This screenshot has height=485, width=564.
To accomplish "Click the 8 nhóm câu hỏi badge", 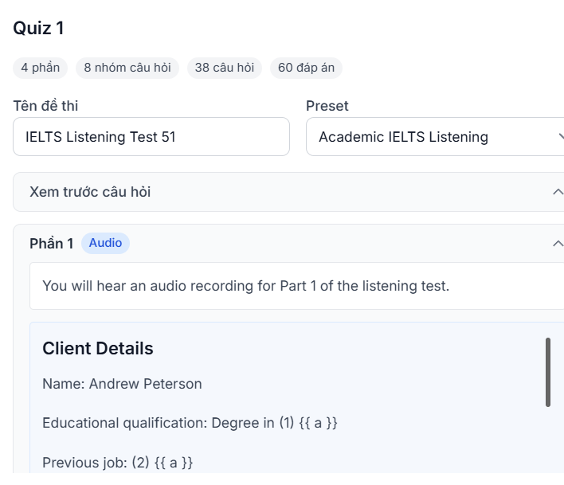I will click(127, 68).
